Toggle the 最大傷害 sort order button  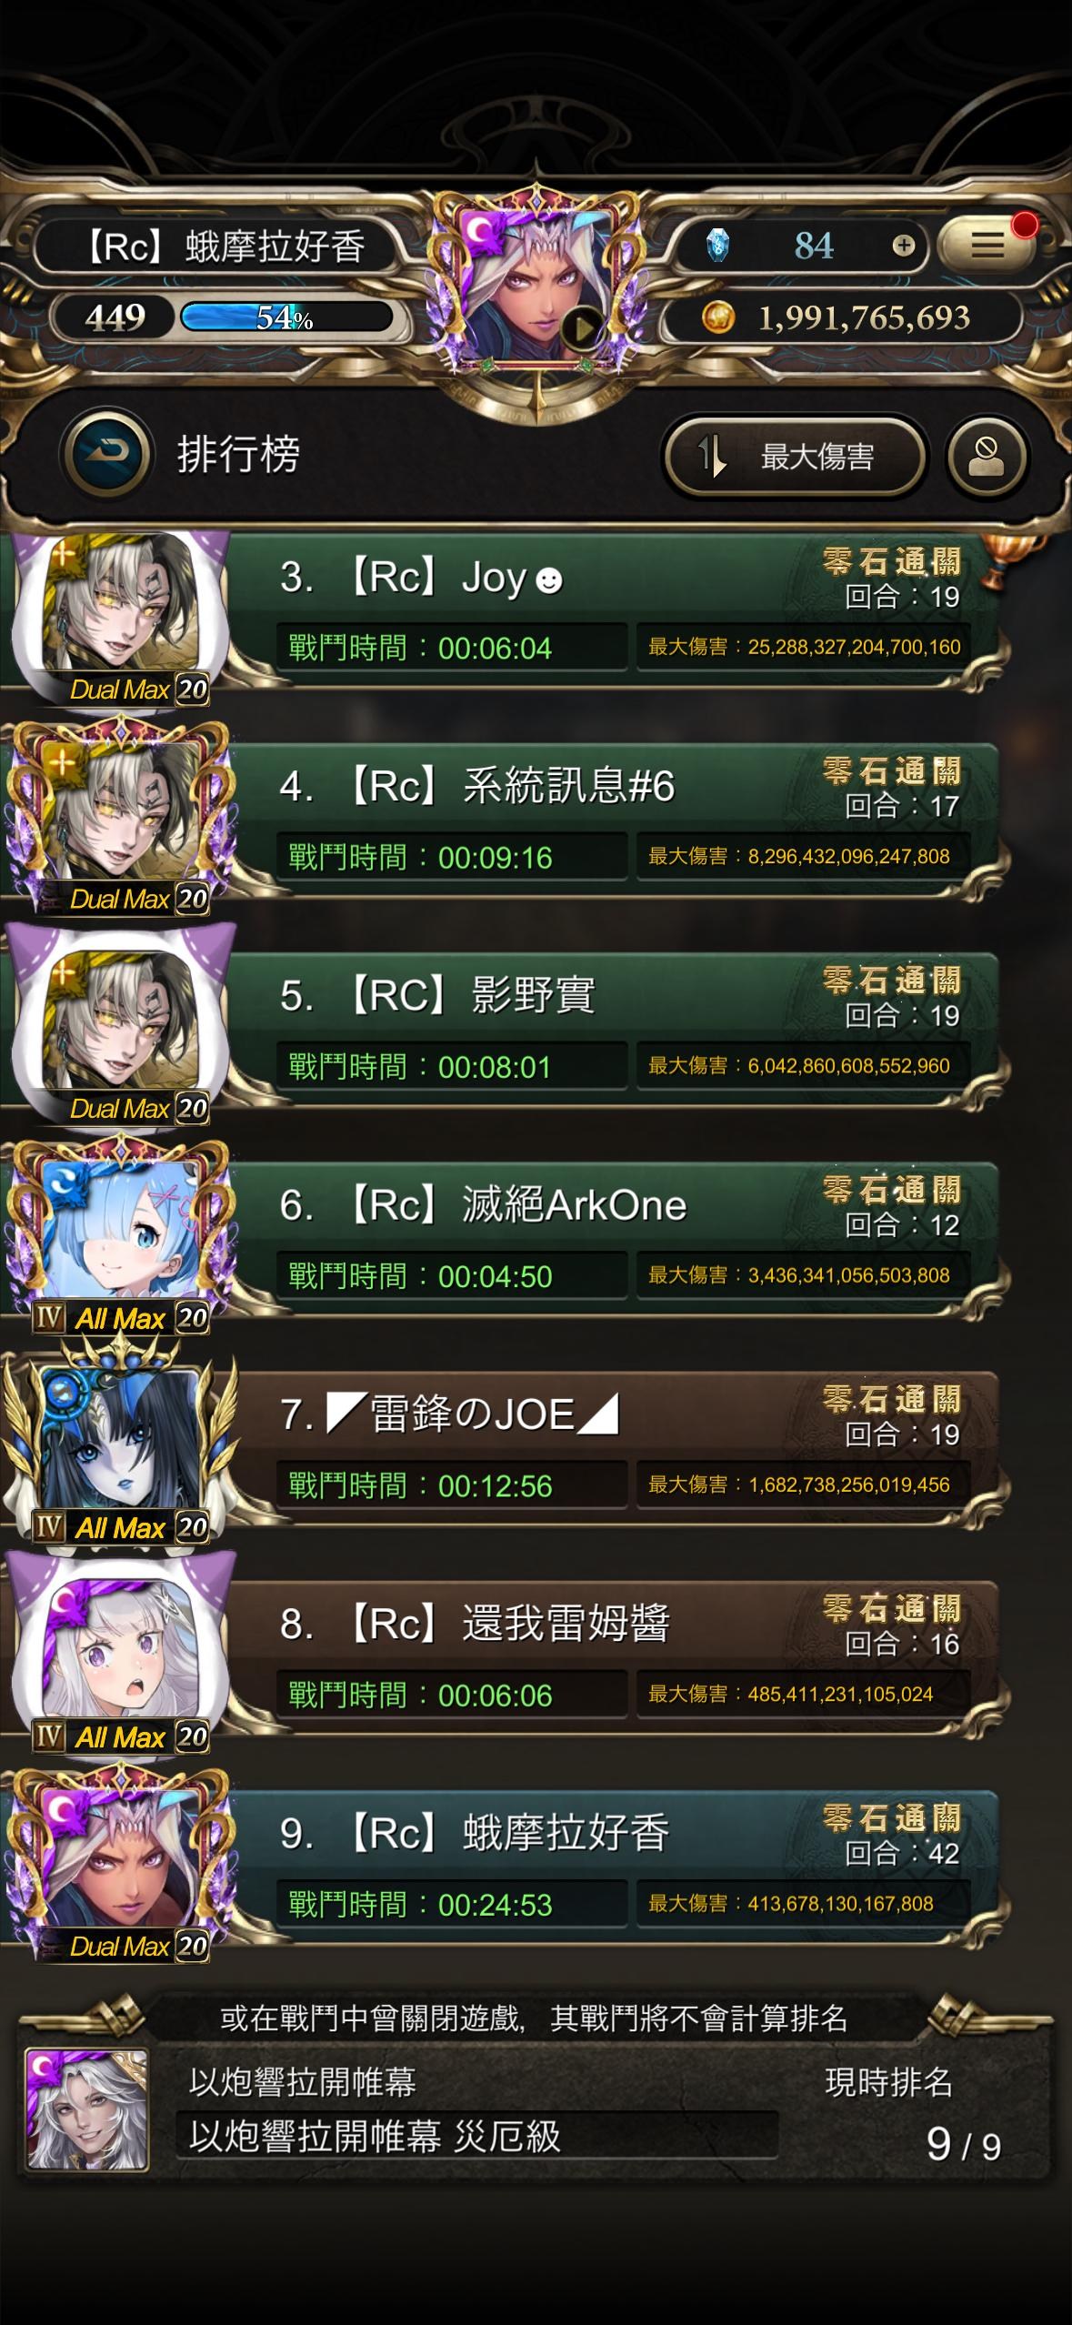pyautogui.click(x=795, y=456)
